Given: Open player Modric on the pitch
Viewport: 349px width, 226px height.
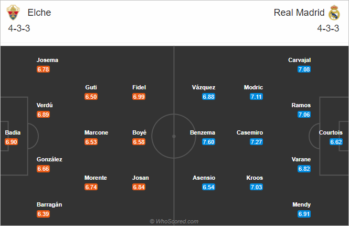Looking at the screenshot, I should click(x=253, y=87).
